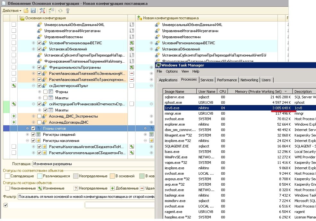Expand Регистры сведений node in left tree
This screenshot has height=221, width=316.
tap(27, 134)
